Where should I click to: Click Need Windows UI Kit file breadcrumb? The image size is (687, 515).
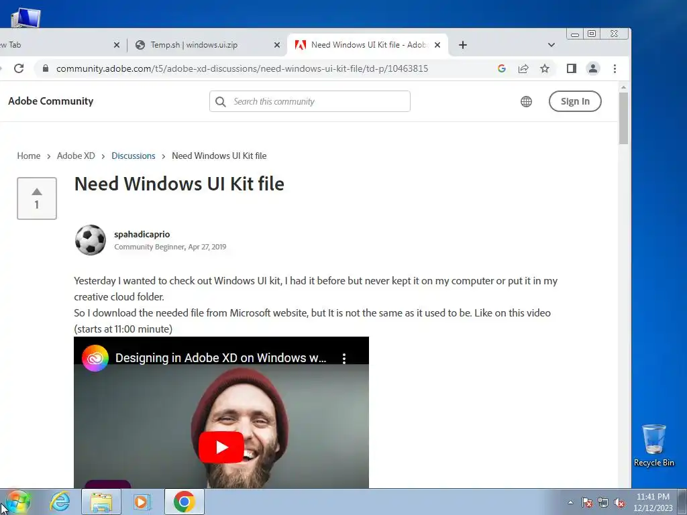[219, 156]
